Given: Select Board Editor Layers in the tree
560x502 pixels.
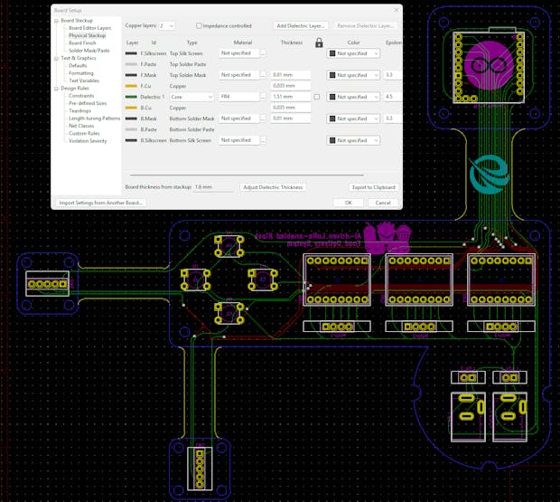Looking at the screenshot, I should point(89,27).
